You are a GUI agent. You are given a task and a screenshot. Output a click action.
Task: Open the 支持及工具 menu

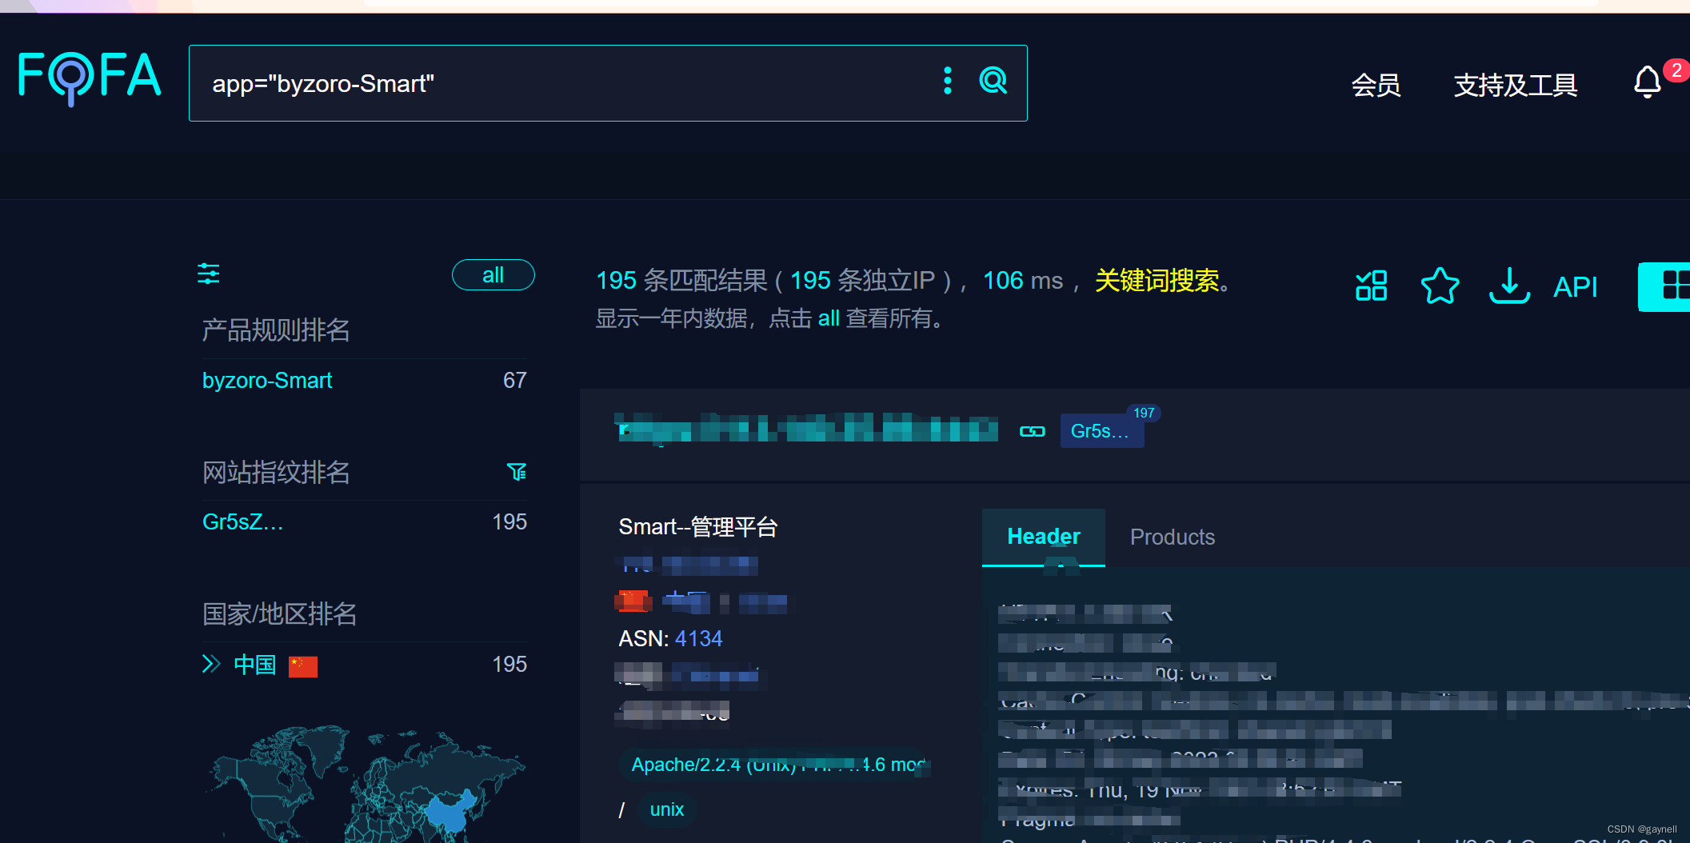coord(1516,85)
